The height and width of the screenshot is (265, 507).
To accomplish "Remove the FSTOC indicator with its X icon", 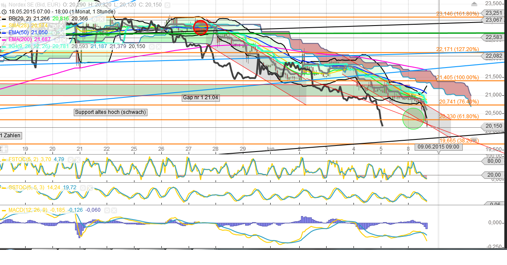I will tap(77, 159).
